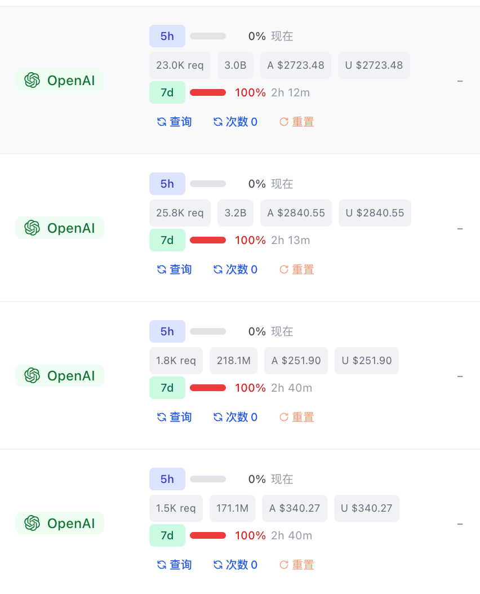Click the 218.1M token chip
Screen dimensions: 480x594
(233, 360)
